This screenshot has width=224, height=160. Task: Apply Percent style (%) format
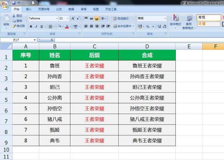(x=148, y=27)
